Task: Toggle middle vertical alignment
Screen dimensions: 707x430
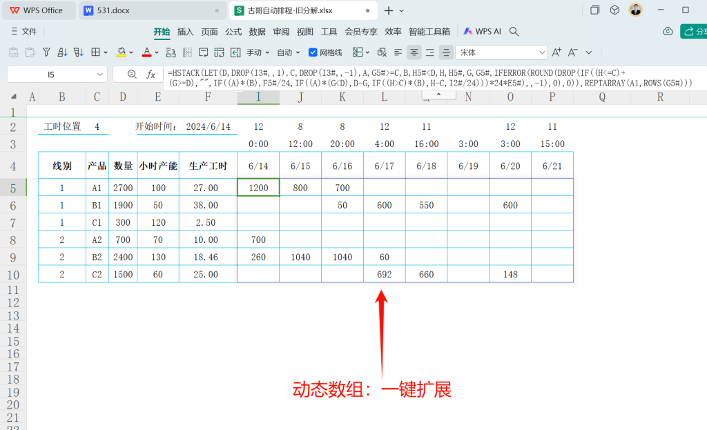Action: (x=446, y=52)
